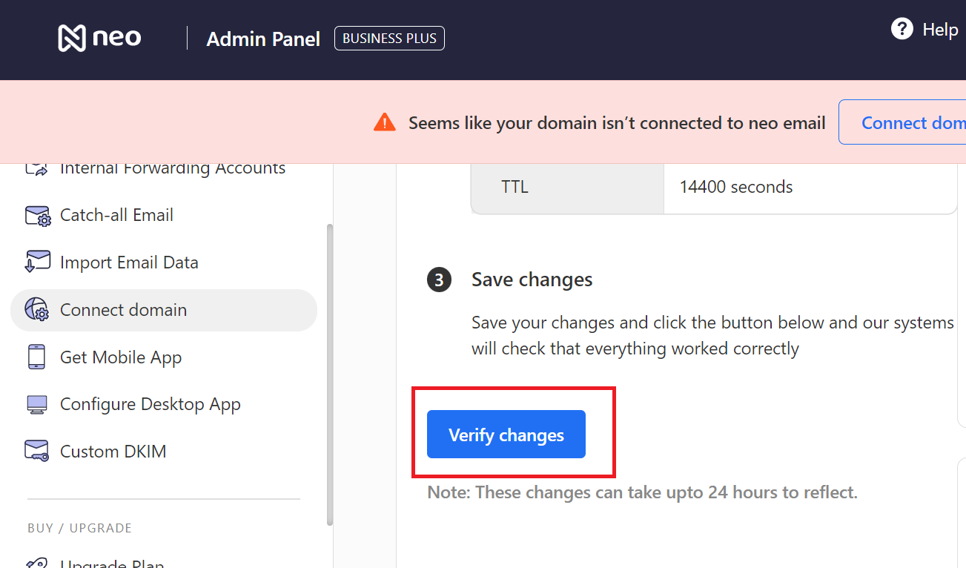This screenshot has height=568, width=966.
Task: Click the Get Mobile App phone icon
Action: pos(37,357)
